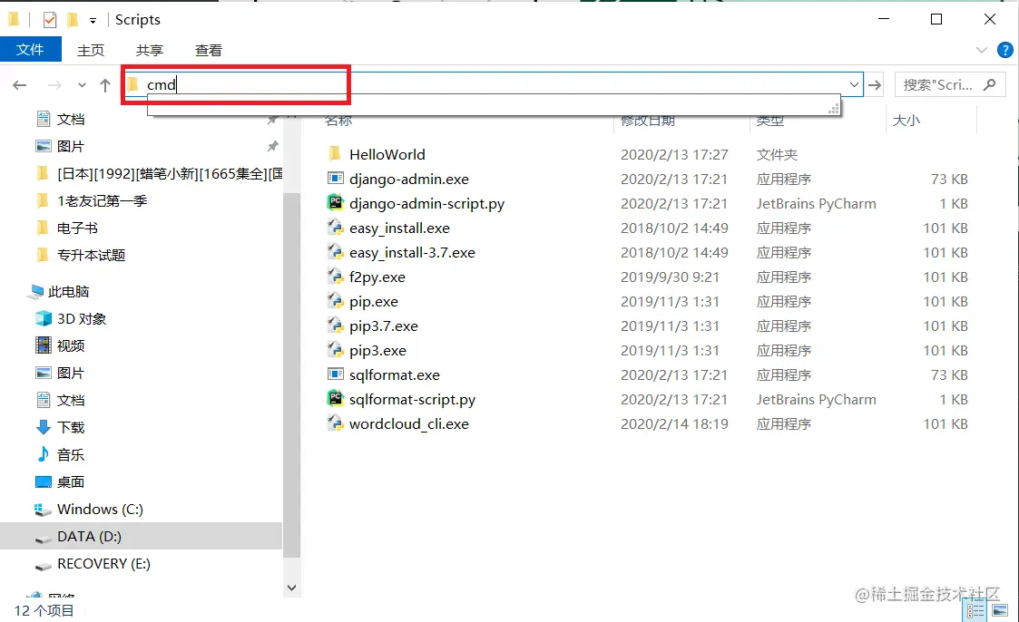Expand address bar history dropdown
The height and width of the screenshot is (622, 1019).
pos(854,84)
